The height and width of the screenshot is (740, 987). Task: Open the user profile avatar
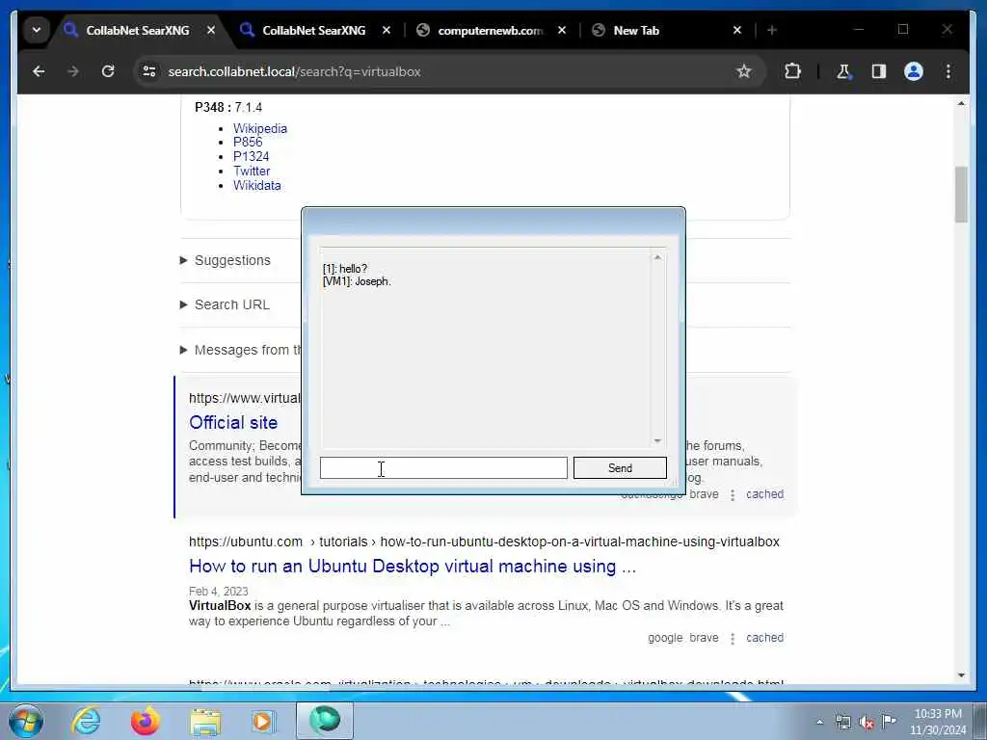(x=914, y=71)
